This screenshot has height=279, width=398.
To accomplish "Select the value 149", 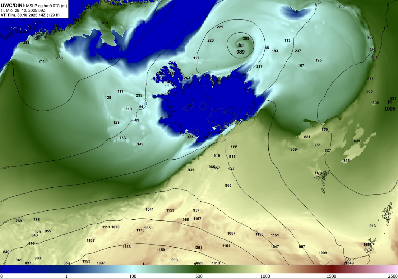I will pos(140,144).
